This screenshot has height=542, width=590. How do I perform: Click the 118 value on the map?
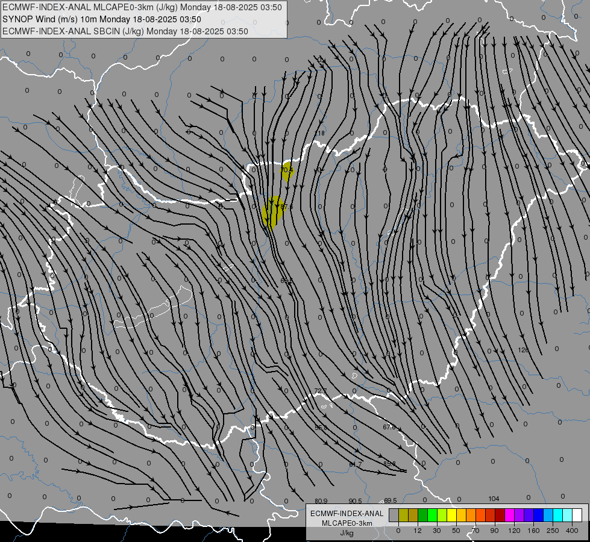pyautogui.click(x=320, y=133)
